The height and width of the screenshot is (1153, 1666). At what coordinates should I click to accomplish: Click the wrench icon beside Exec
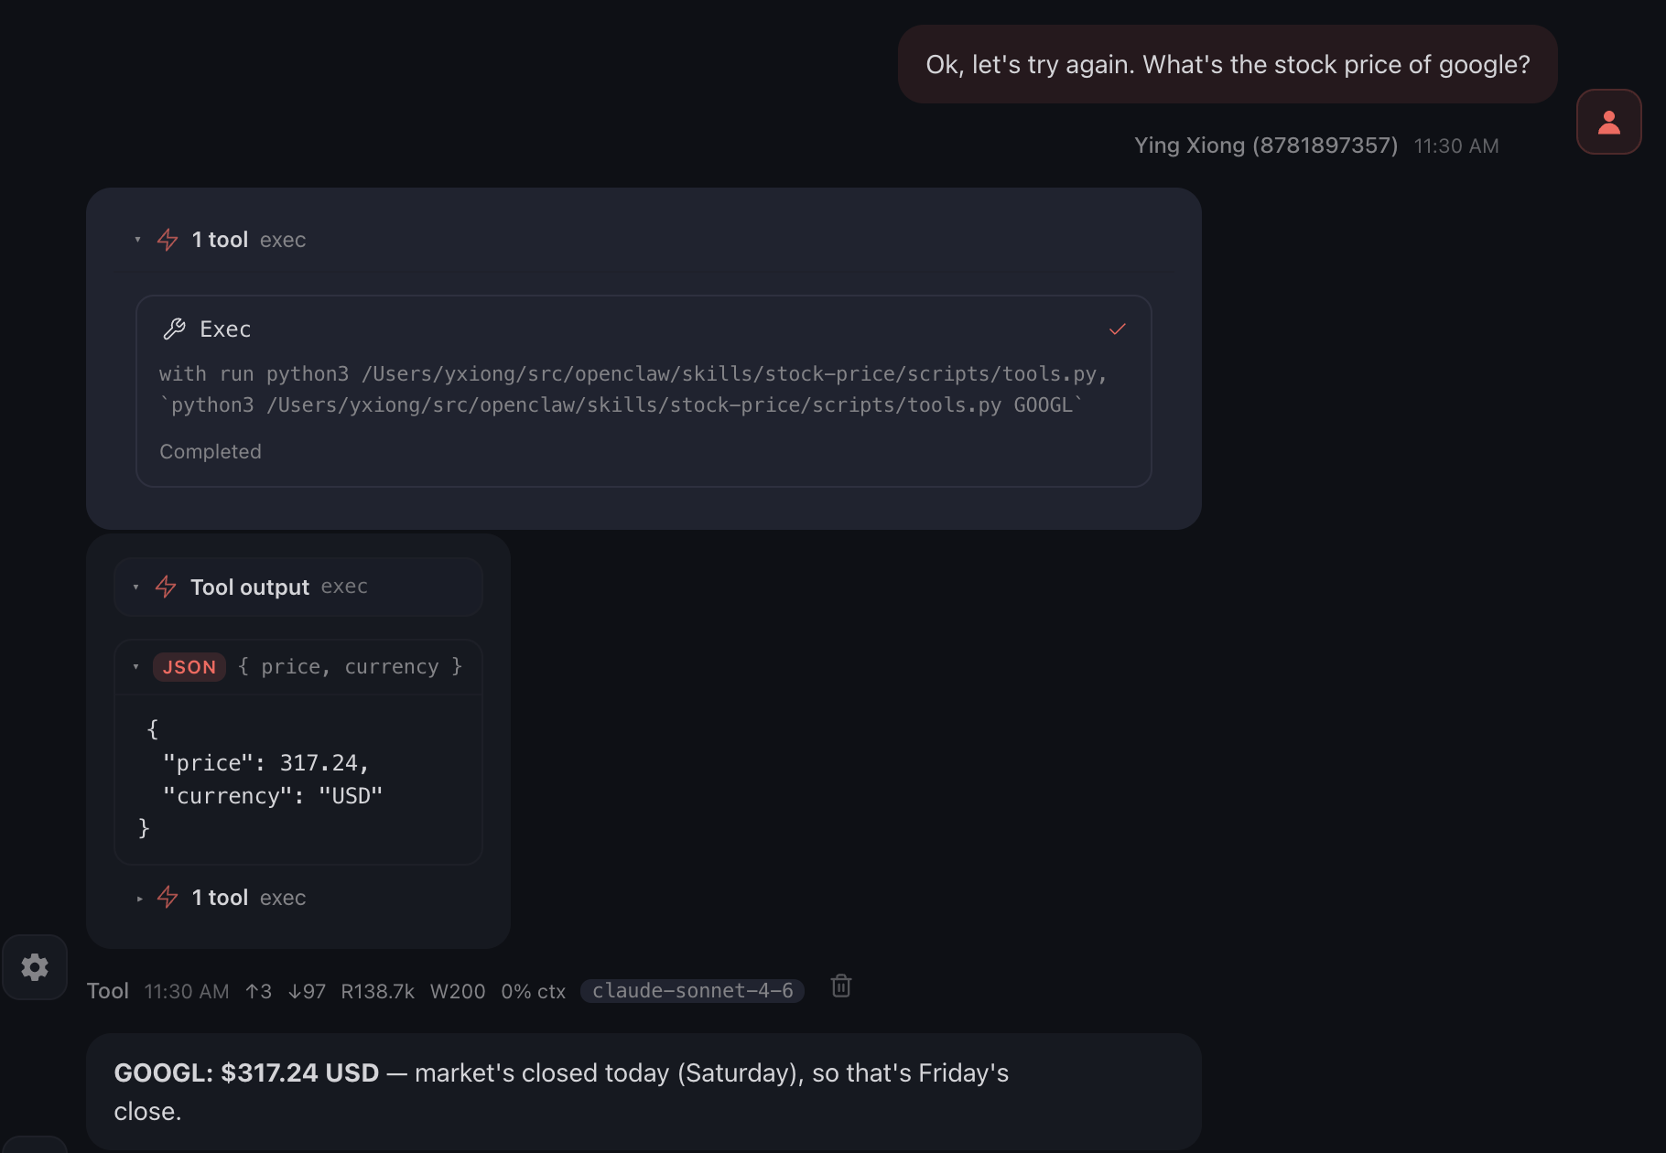174,329
